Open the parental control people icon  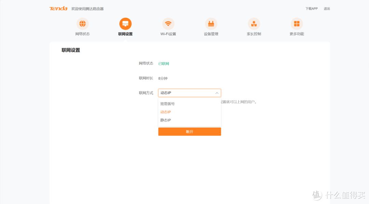[x=254, y=24]
